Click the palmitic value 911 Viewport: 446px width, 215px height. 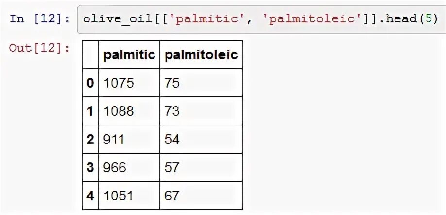(114, 140)
